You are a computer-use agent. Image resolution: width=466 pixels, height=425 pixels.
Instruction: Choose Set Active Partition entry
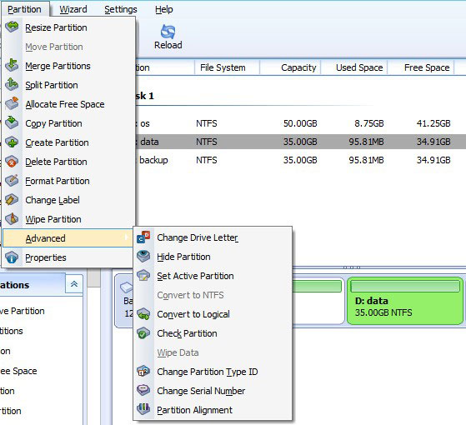click(213, 276)
